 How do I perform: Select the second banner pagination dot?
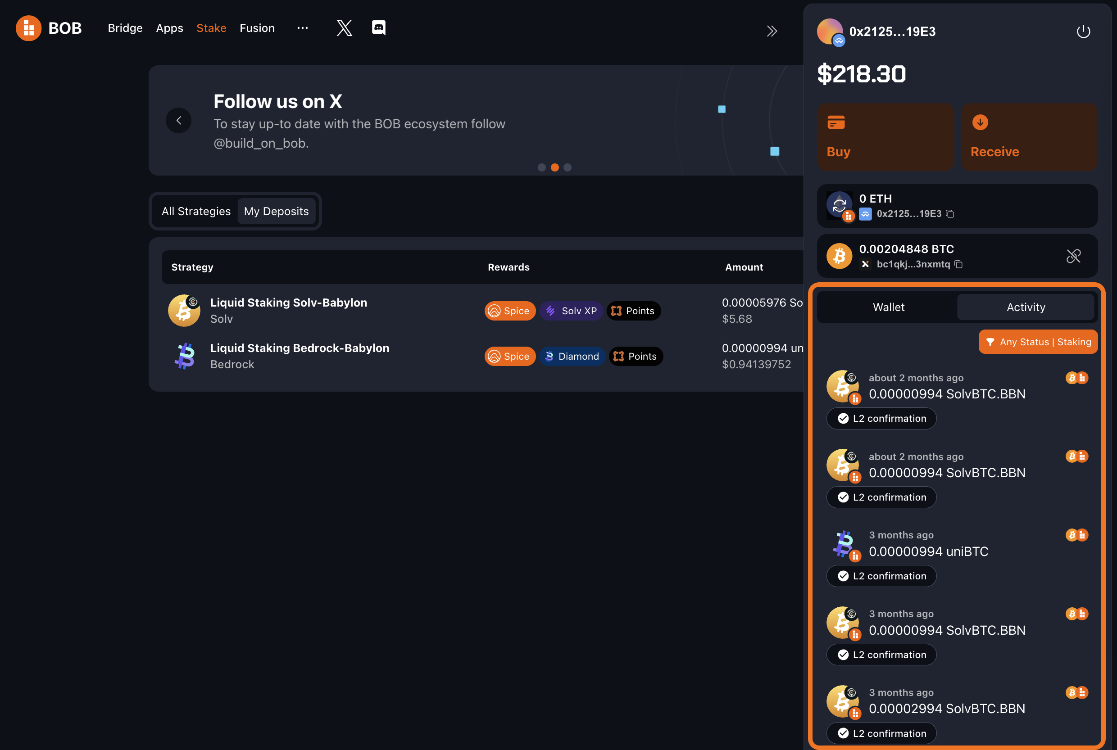[554, 167]
